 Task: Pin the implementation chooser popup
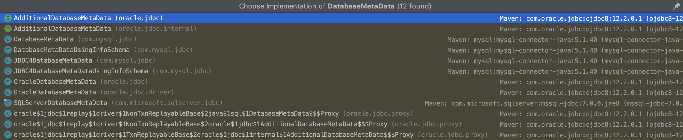pos(676,6)
